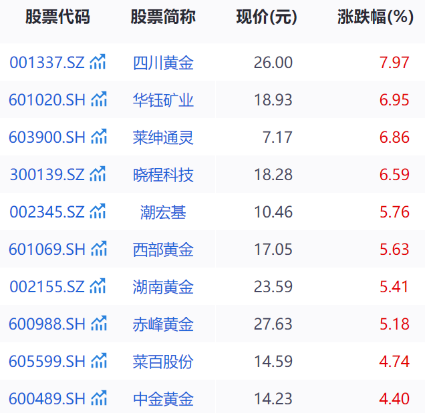Click stock code 300139.SZ
This screenshot has height=413, width=425.
tap(47, 175)
